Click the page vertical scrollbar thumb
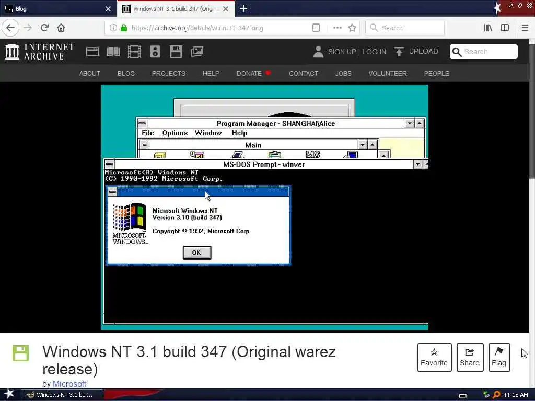Image resolution: width=535 pixels, height=401 pixels. [532, 111]
